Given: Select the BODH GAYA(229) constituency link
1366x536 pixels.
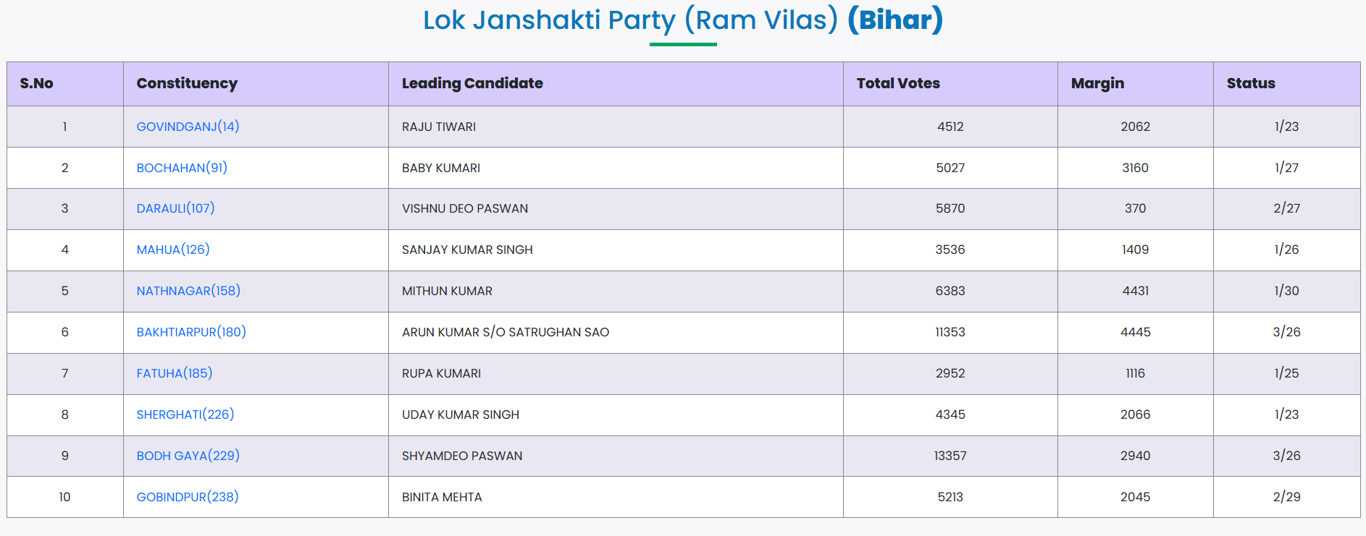Looking at the screenshot, I should [188, 456].
